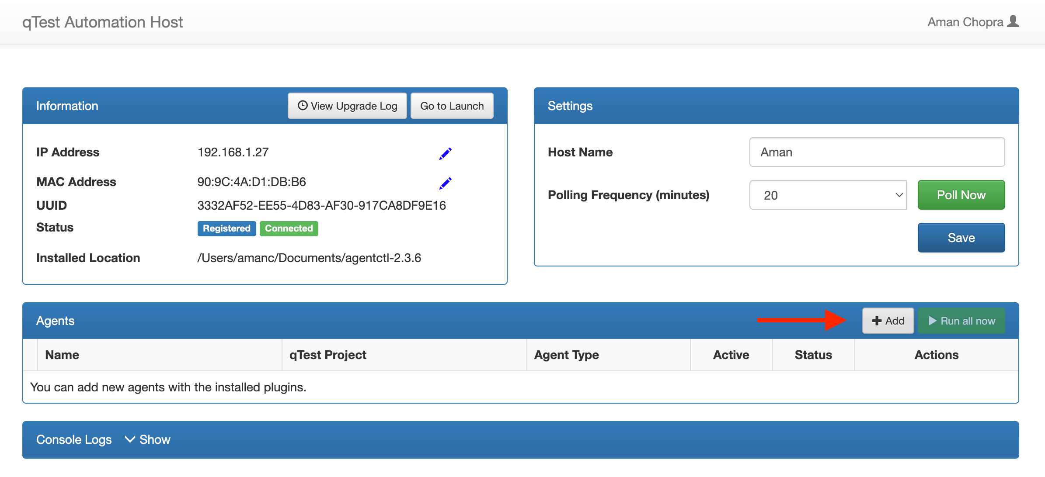Edit the IP Address using the pencil icon

[445, 153]
